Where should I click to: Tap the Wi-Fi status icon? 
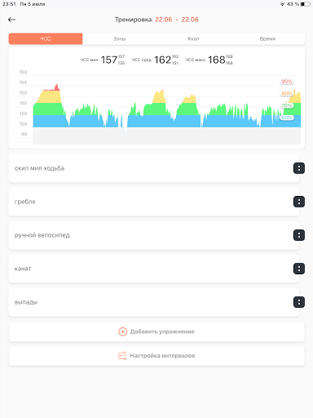point(282,4)
